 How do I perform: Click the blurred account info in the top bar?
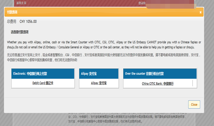coord(171,4)
